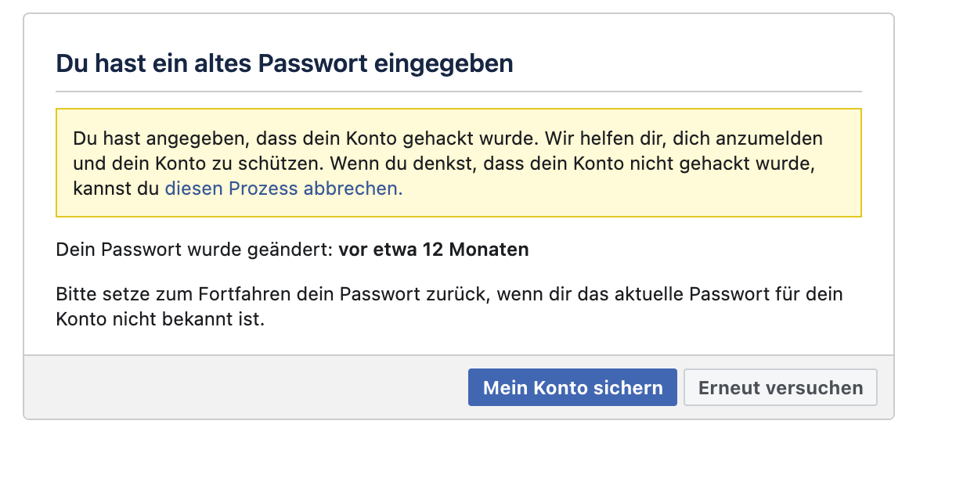Click the words "kannst du" before the link
Image resolution: width=974 pixels, height=496 pixels.
[116, 189]
